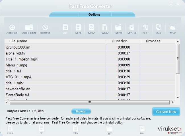
Task: Click the Remove icon
Action: click(45, 27)
